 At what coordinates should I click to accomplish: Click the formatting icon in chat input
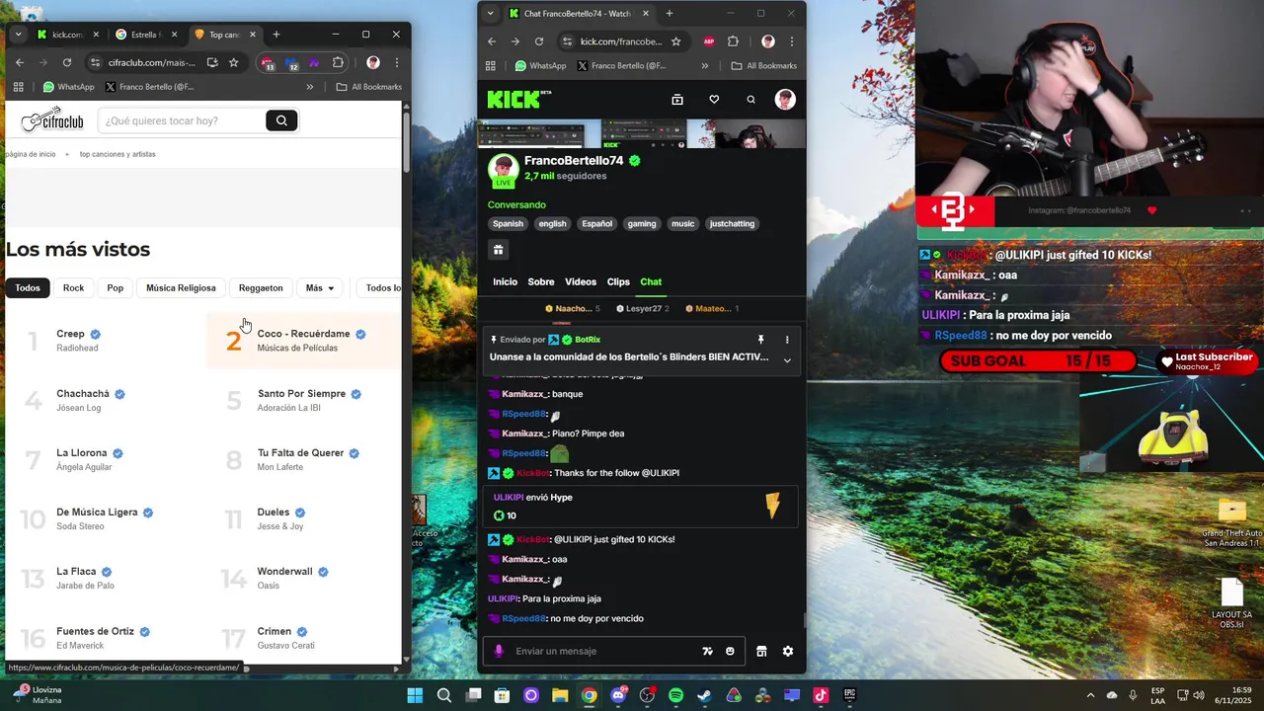[707, 651]
